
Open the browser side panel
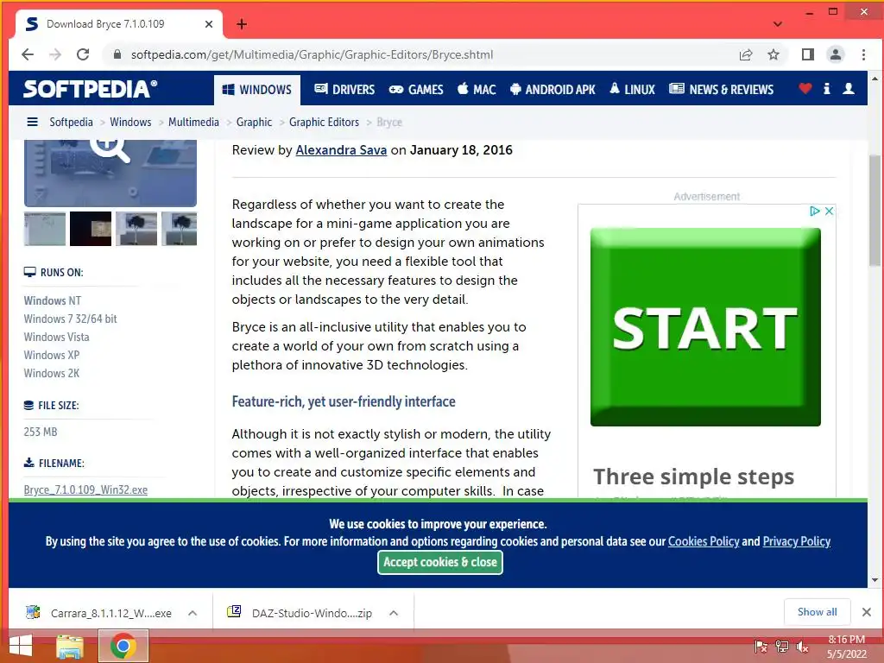click(807, 54)
